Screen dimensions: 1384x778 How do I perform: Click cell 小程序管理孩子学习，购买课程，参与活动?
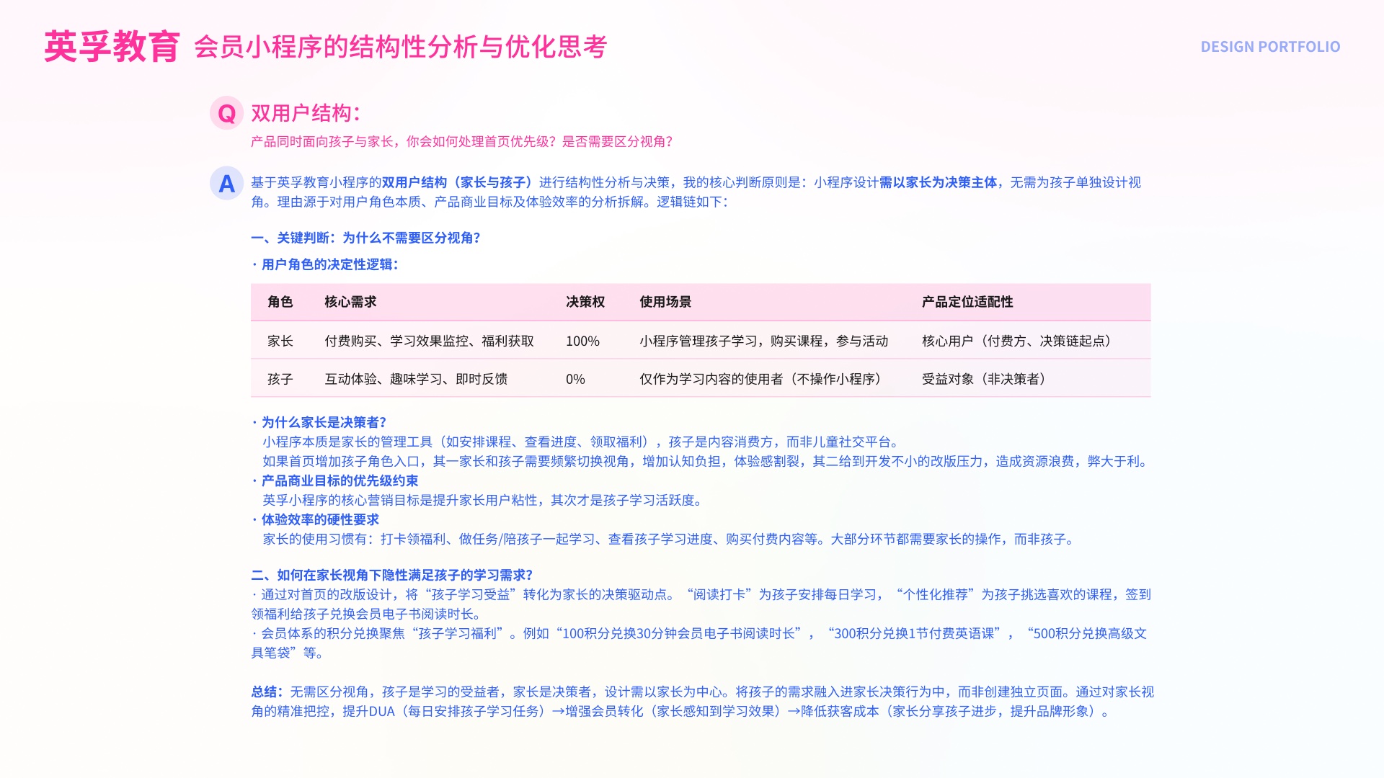point(764,341)
